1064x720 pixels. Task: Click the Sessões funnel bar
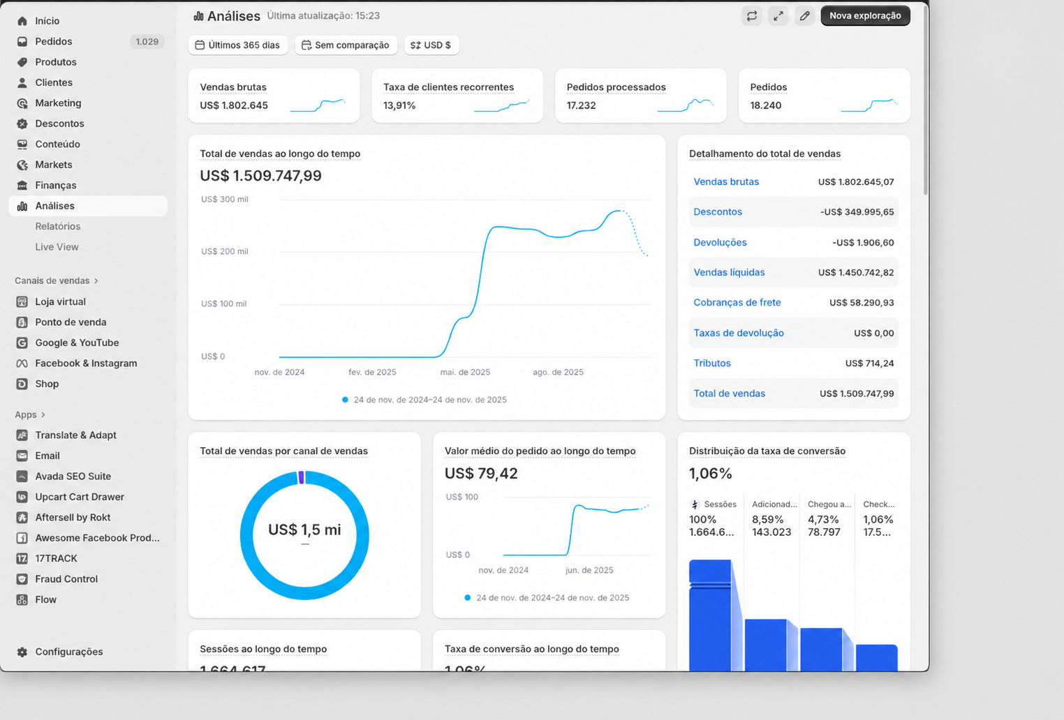coord(710,615)
